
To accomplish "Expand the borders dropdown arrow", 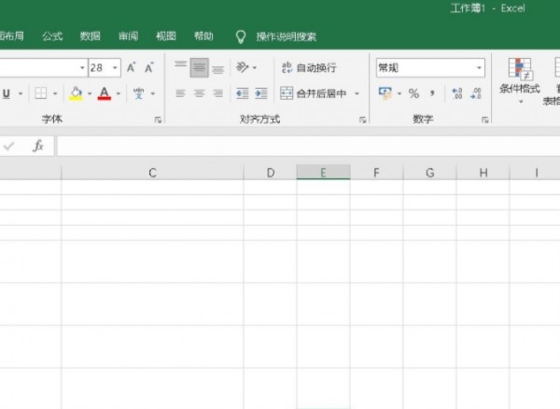I will 55,94.
